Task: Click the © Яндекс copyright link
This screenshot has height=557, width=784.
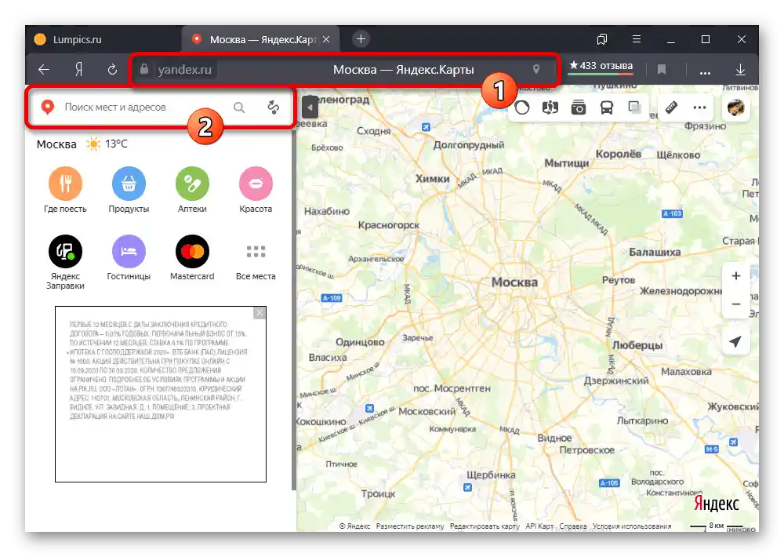Action: [x=354, y=526]
